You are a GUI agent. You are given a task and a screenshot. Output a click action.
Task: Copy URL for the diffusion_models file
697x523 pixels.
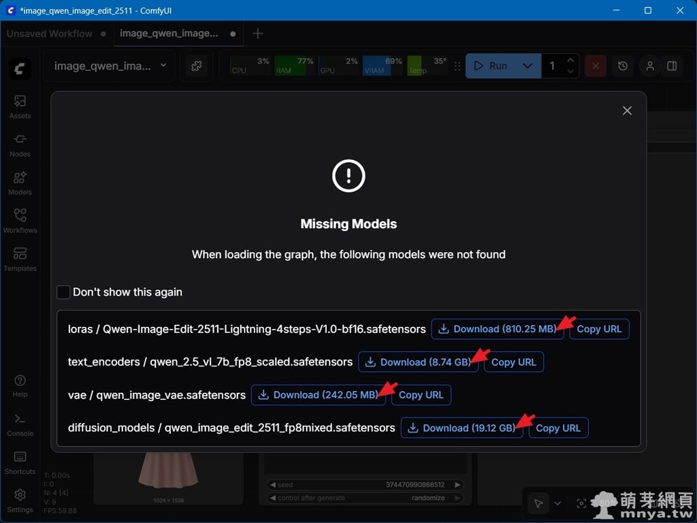pyautogui.click(x=558, y=428)
